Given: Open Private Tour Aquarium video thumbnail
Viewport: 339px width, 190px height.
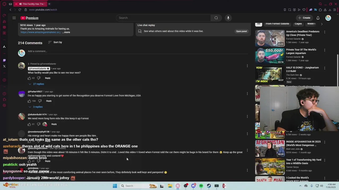Looking at the screenshot, I should (270, 56).
